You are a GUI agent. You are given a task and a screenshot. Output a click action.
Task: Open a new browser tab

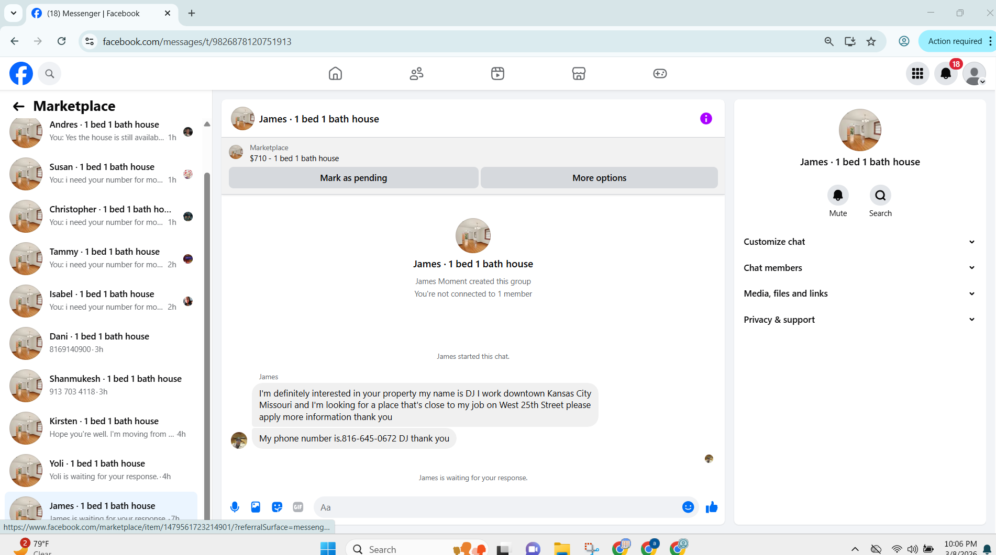[192, 13]
